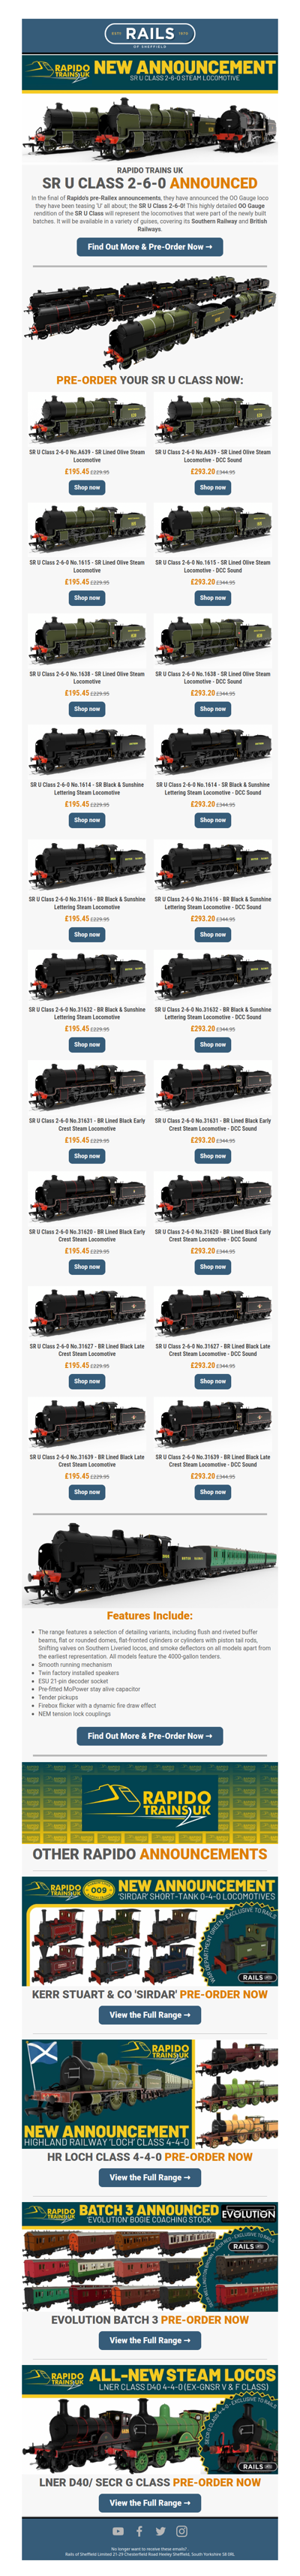
Task: Shop now for No.1615 Olive Steam DCC Sound
Action: coord(213,598)
